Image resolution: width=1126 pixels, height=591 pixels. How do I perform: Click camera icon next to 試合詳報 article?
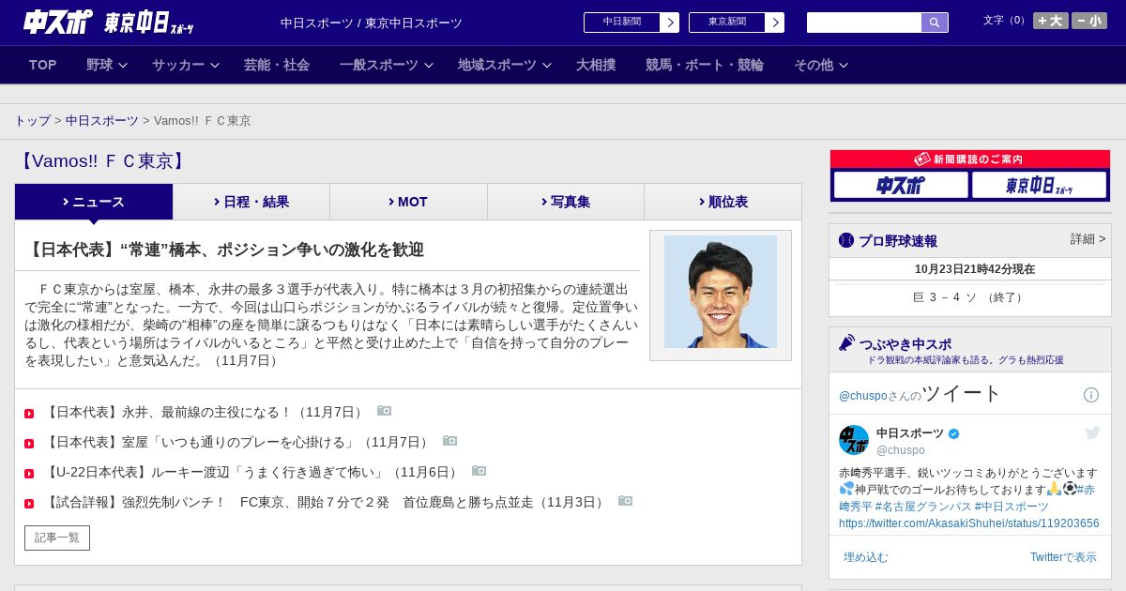(625, 501)
